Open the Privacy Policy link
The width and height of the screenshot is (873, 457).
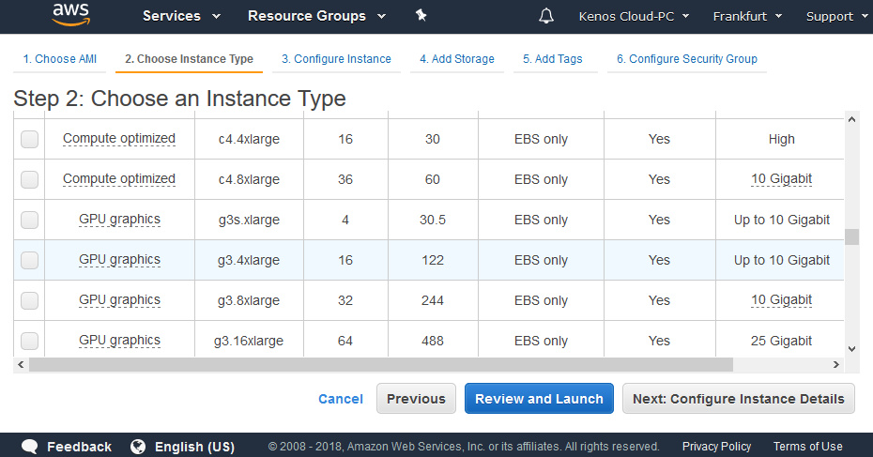coord(716,447)
